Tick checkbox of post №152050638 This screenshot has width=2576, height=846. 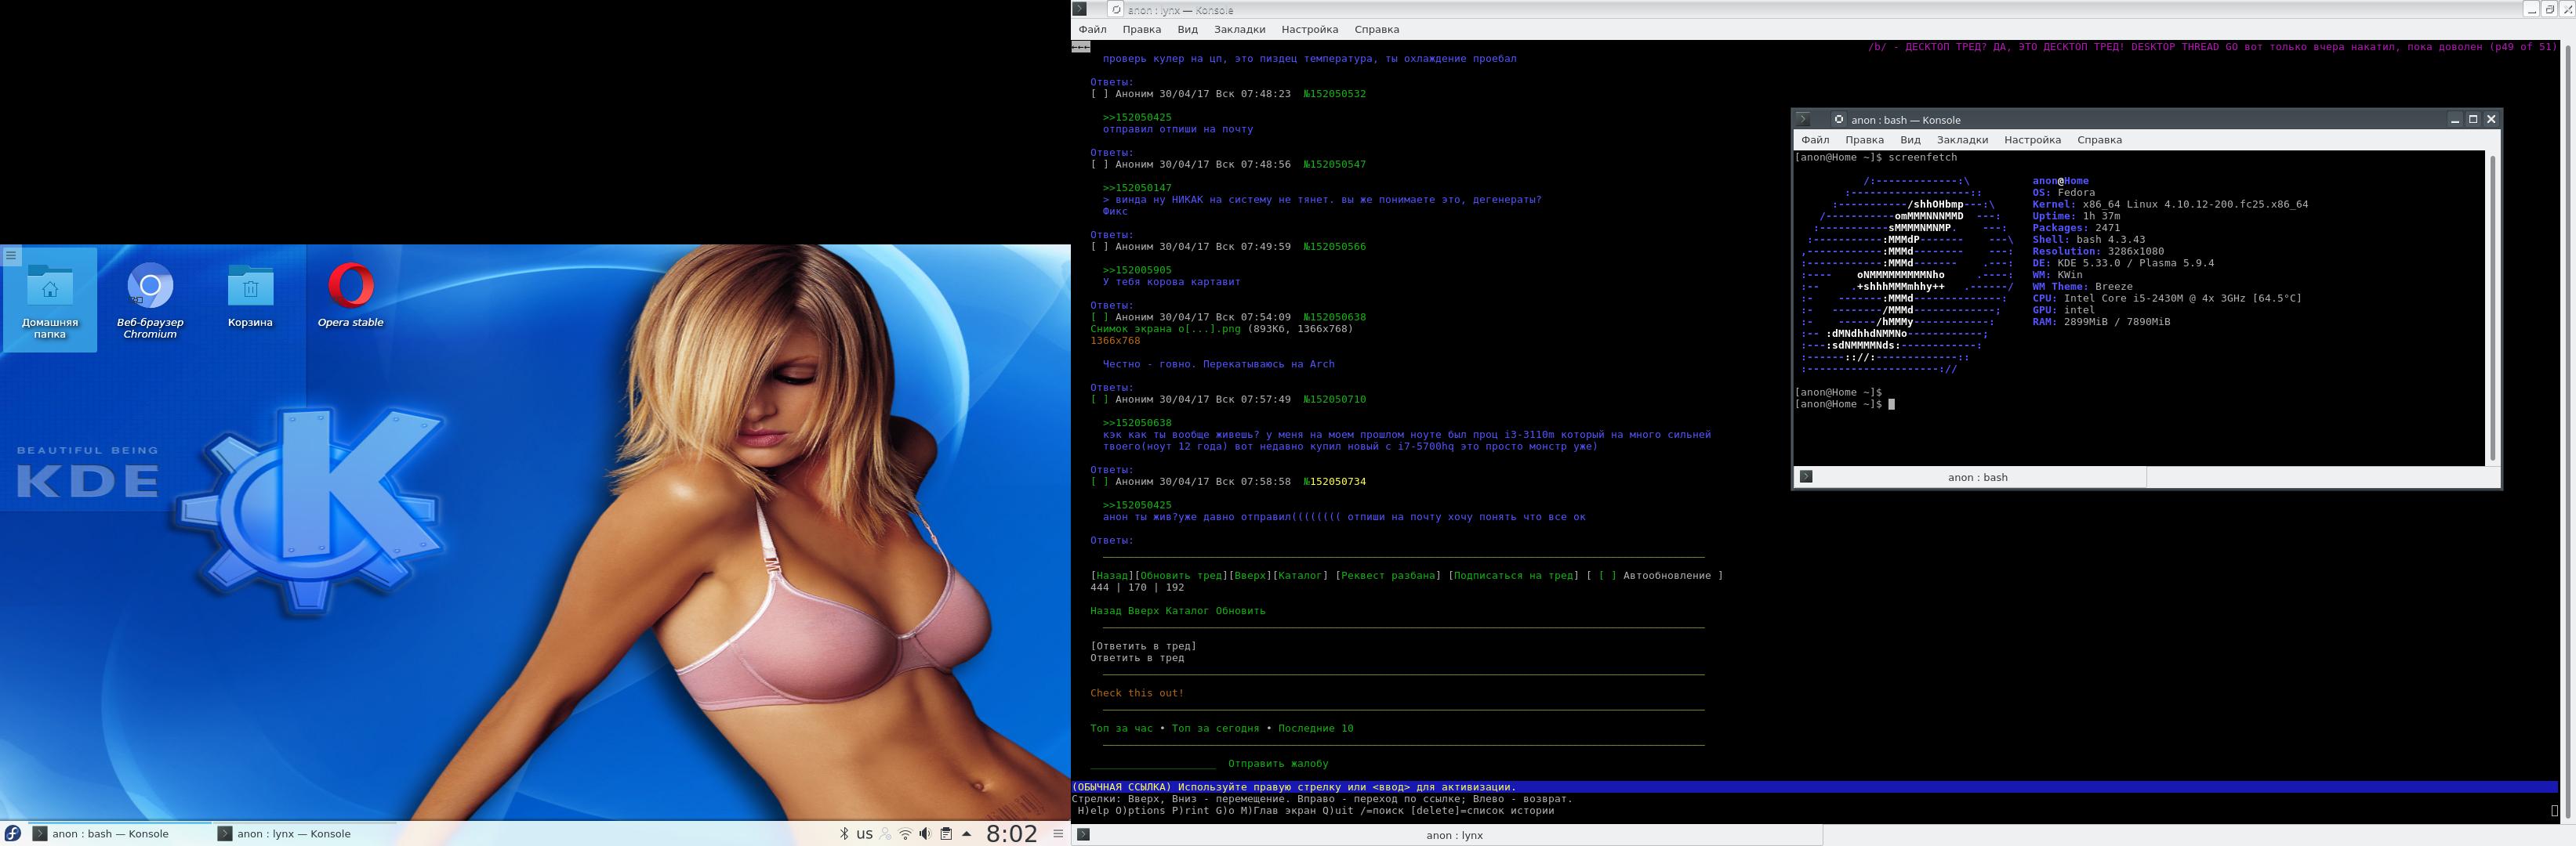(x=1099, y=316)
